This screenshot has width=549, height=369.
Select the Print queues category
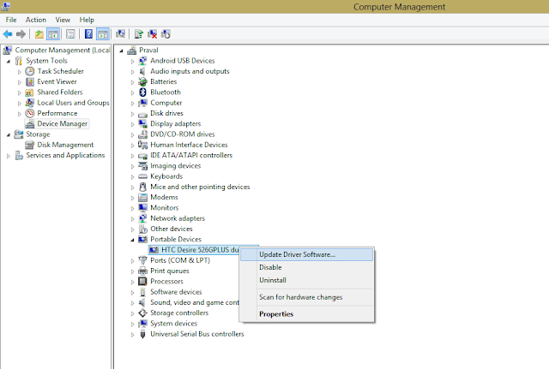tap(170, 271)
